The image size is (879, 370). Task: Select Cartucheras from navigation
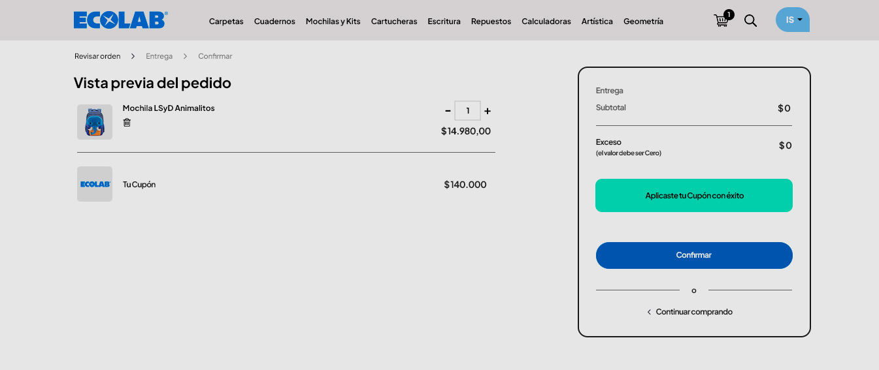pos(394,22)
